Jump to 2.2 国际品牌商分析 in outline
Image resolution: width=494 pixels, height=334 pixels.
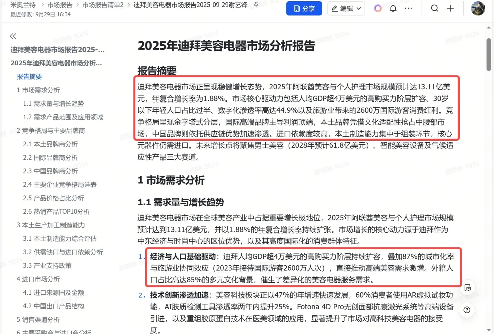click(x=50, y=158)
